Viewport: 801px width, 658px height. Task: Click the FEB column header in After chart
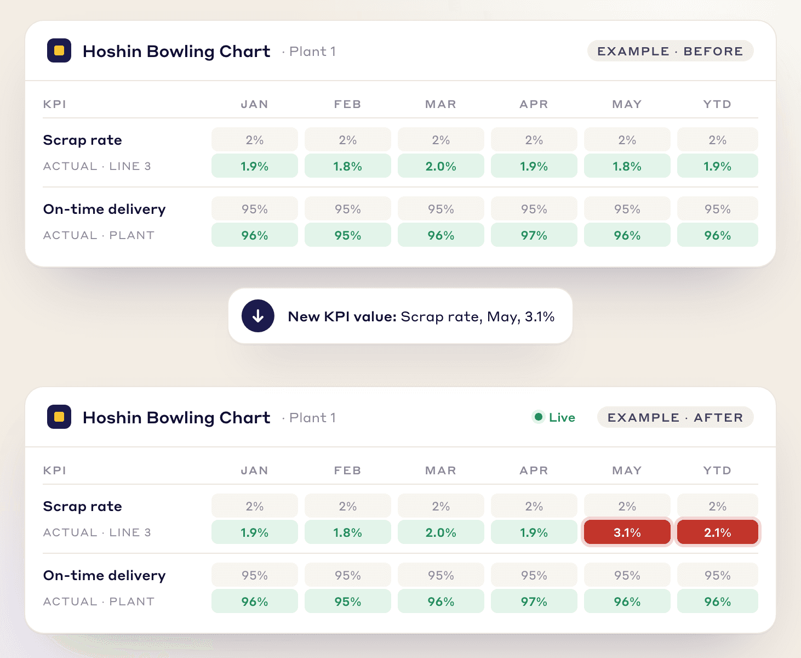pyautogui.click(x=348, y=470)
